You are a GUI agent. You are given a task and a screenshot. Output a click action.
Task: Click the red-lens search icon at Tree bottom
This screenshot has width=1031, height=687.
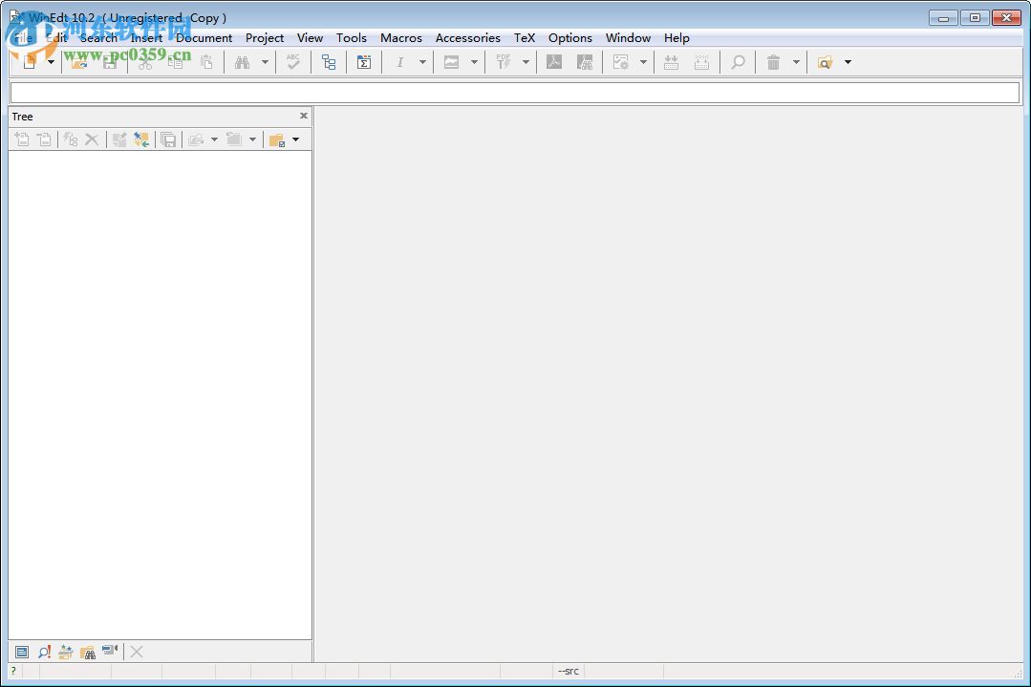(44, 652)
